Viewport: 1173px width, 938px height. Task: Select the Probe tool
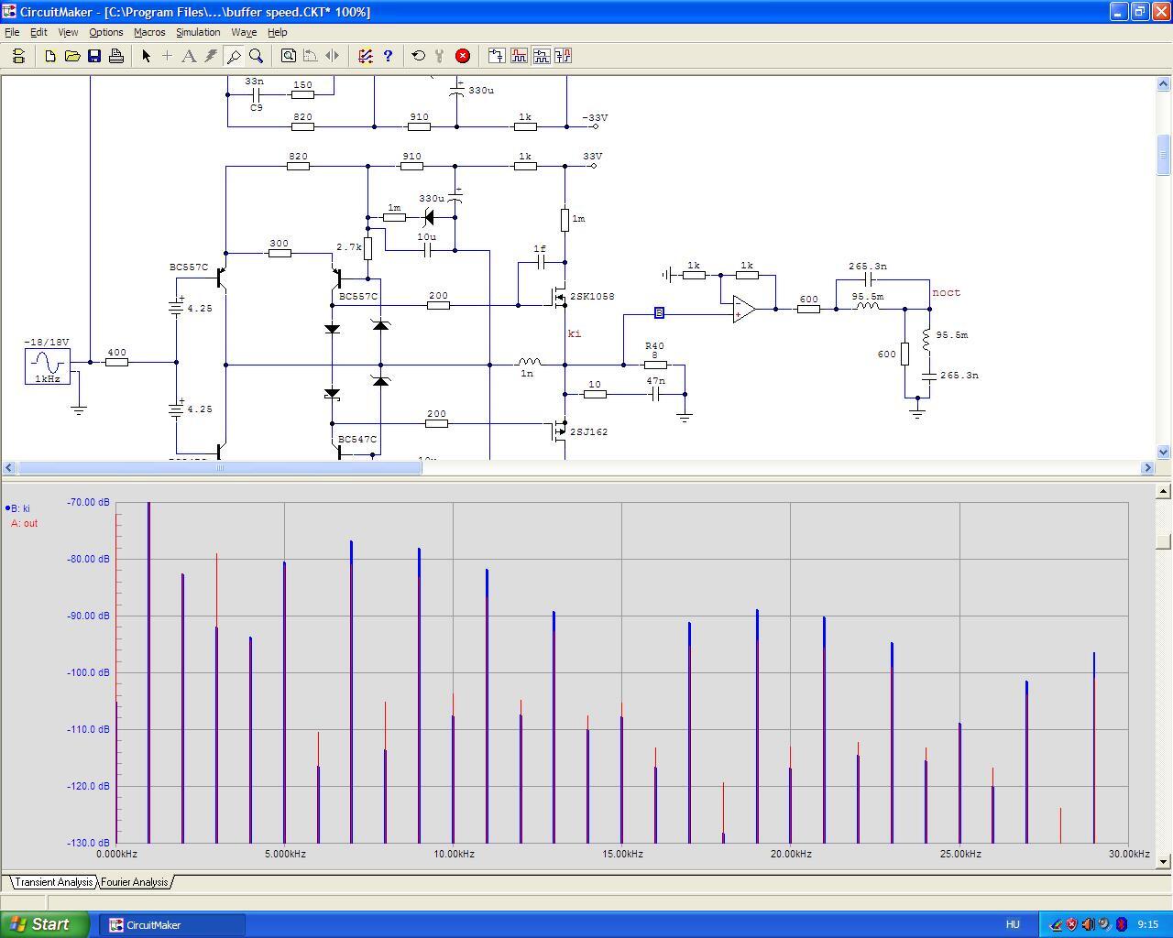click(x=234, y=56)
